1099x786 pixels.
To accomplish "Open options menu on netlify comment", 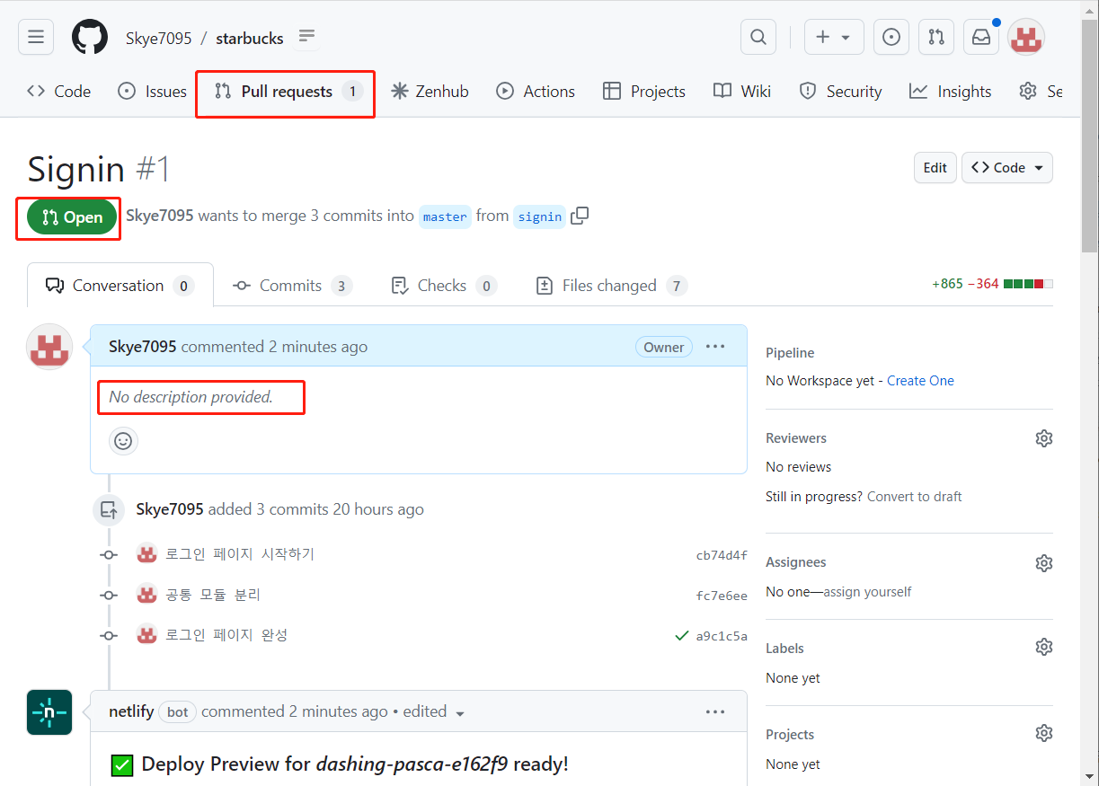I will click(715, 711).
